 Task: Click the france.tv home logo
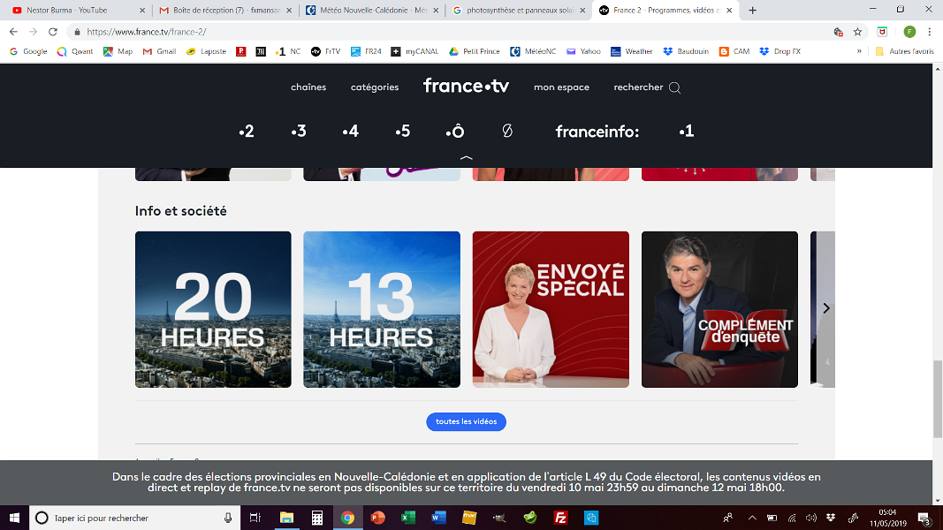tap(466, 86)
